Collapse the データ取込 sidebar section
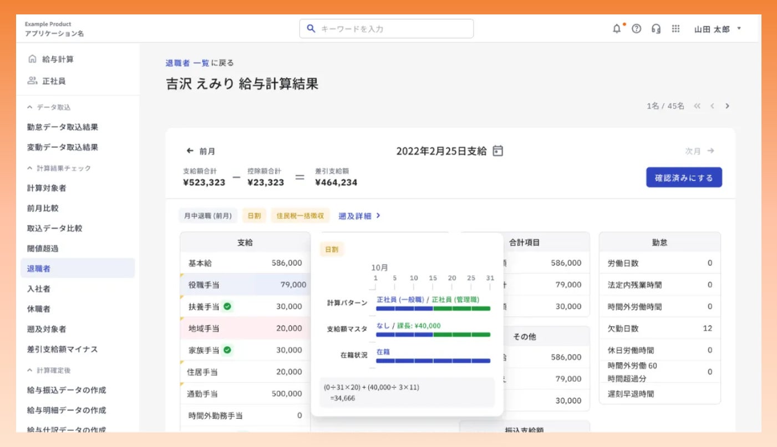This screenshot has height=447, width=777. tap(30, 107)
